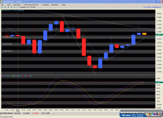163x118 pixels.
Task: Select the magenta color swatch in Linktivity panel
Action: coord(156,114)
